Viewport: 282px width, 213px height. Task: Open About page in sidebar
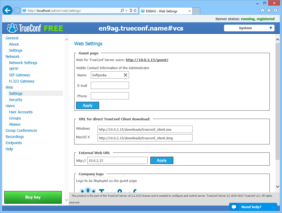coord(14,44)
